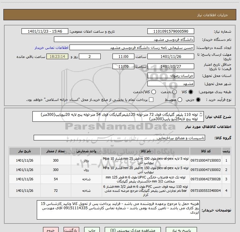Click the announcement date field 1401/11/23 - 15:46

coord(45,31)
